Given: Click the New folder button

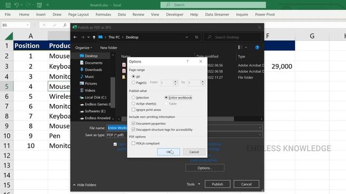Looking at the screenshot, I should (109, 48).
